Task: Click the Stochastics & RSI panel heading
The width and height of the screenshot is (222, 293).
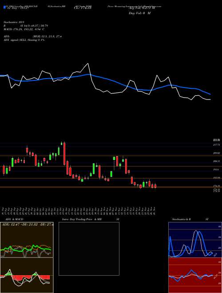Action: pyautogui.click(x=190, y=219)
